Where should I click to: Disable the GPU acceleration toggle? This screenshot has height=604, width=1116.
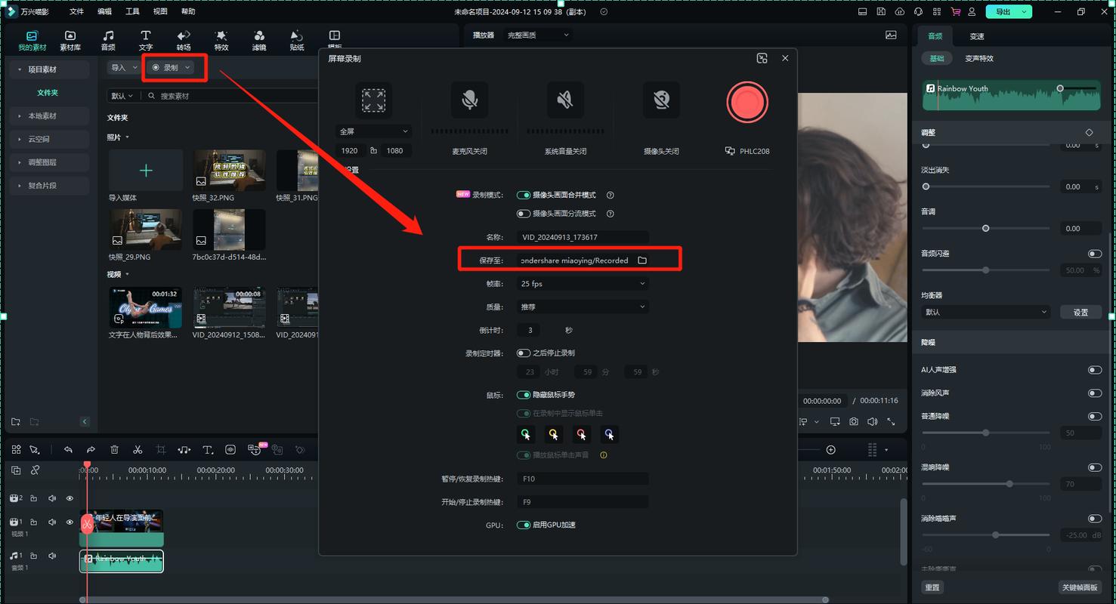523,525
